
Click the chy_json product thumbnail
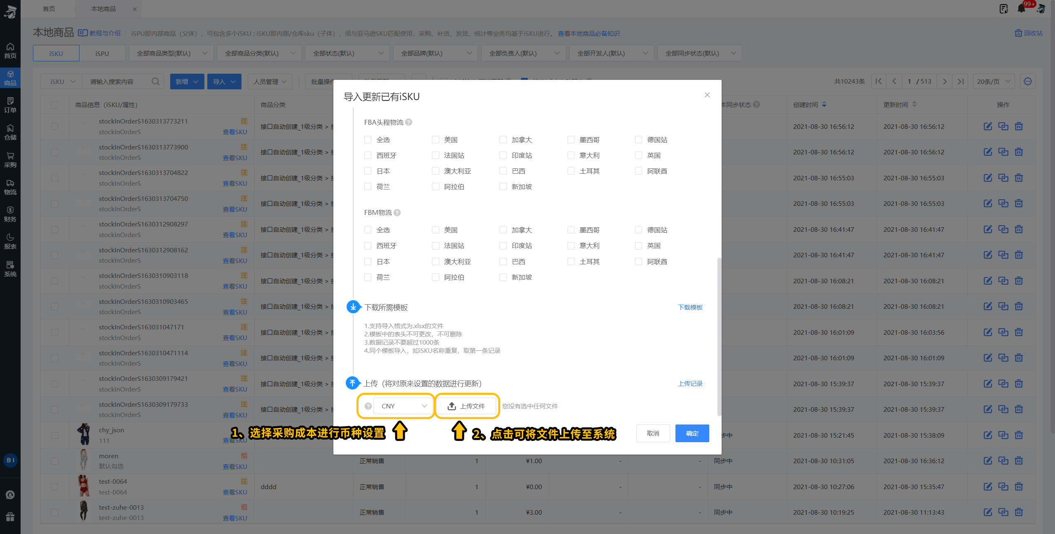pyautogui.click(x=84, y=434)
